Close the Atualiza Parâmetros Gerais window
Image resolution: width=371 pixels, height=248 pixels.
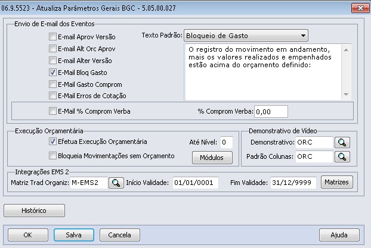[360, 8]
